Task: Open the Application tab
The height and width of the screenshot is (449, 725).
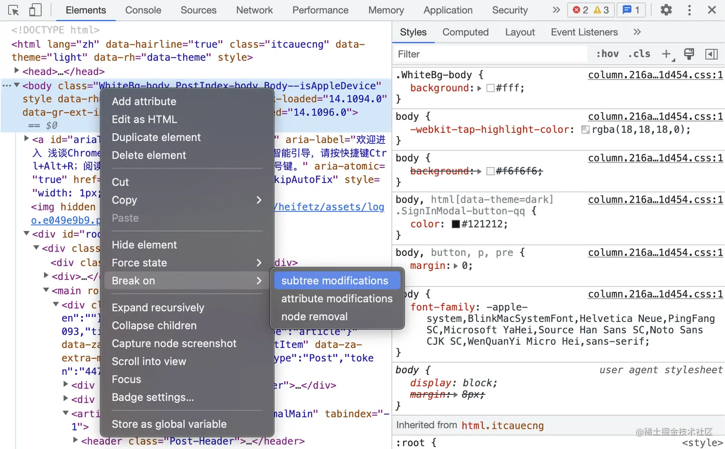Action: point(448,10)
